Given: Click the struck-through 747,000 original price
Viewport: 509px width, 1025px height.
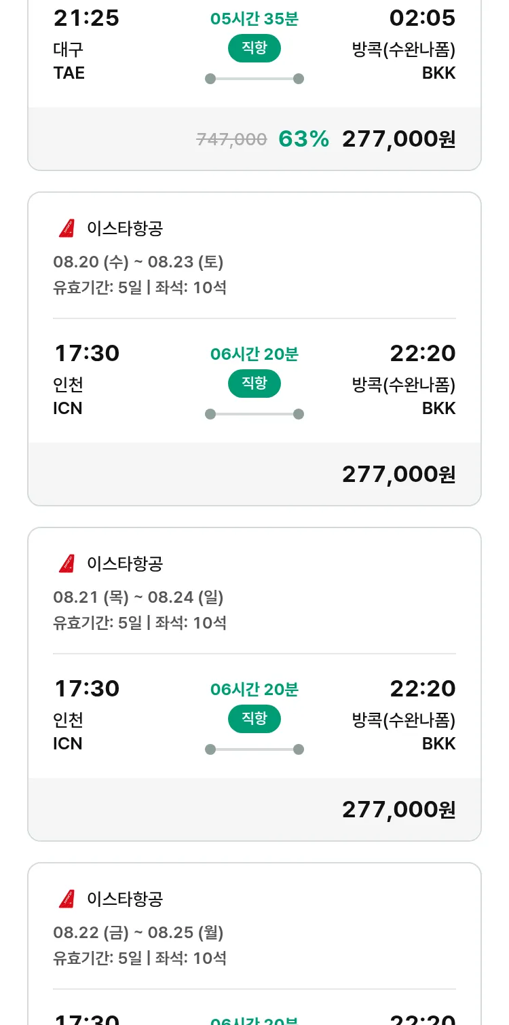Looking at the screenshot, I should (x=231, y=139).
